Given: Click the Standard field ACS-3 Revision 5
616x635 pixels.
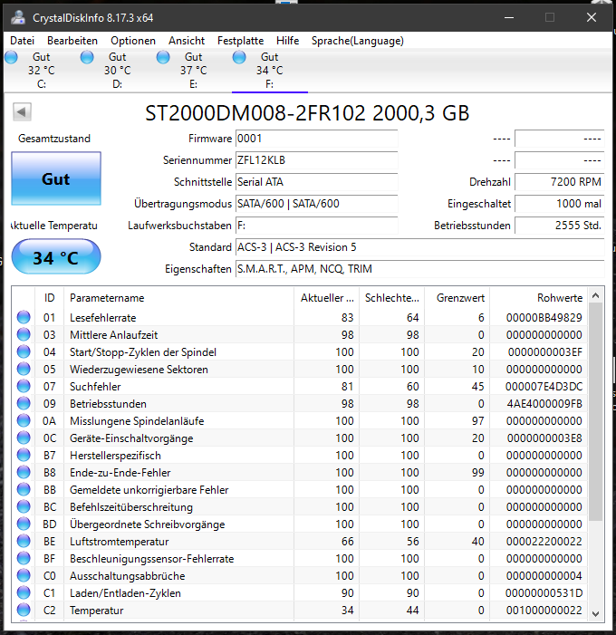Looking at the screenshot, I should tap(419, 247).
